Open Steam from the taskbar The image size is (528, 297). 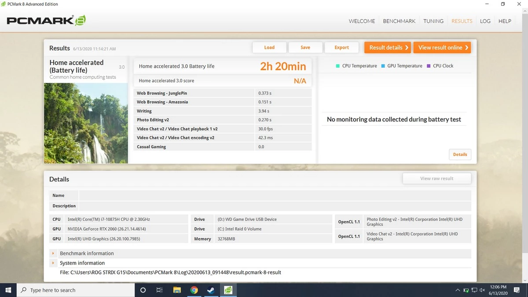[211, 290]
